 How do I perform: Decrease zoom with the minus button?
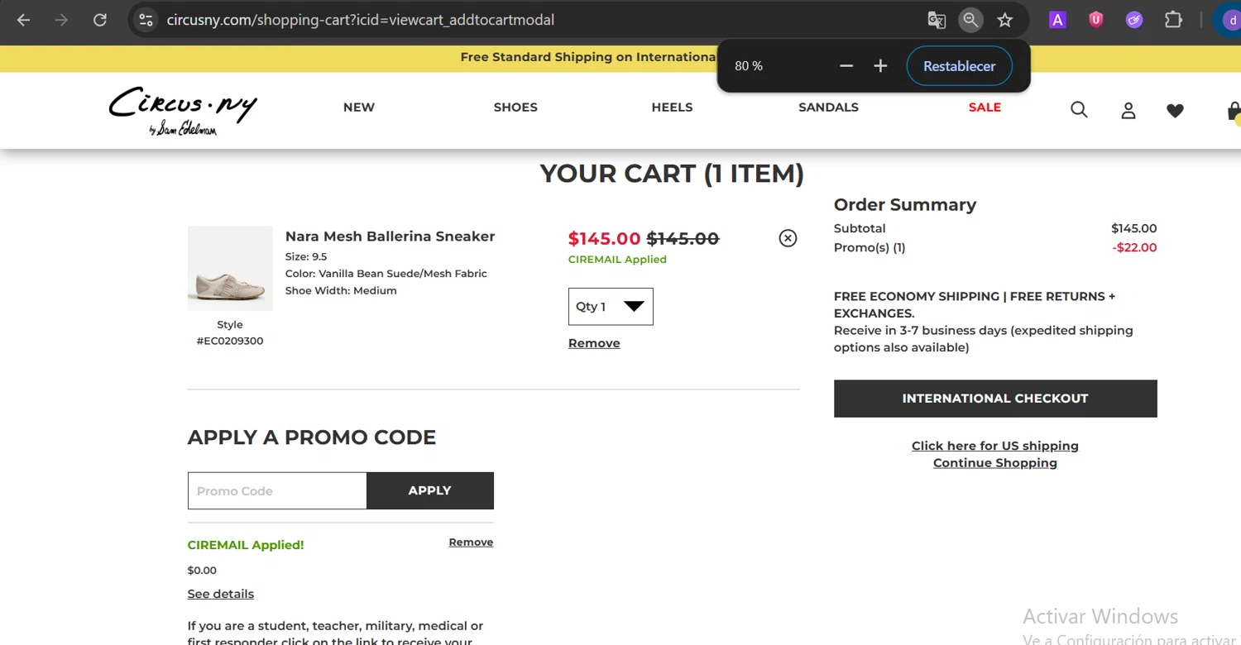coord(846,66)
